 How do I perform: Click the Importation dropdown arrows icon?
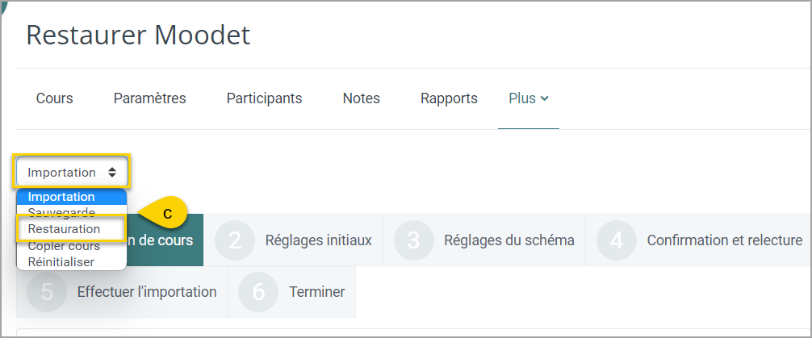[x=112, y=173]
